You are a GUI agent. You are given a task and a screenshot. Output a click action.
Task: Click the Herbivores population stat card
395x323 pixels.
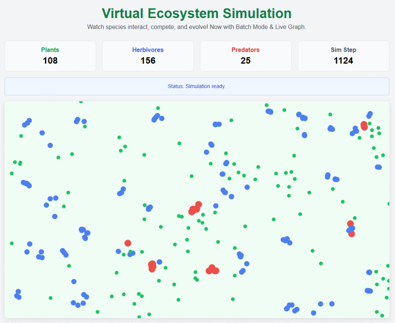[x=148, y=56]
